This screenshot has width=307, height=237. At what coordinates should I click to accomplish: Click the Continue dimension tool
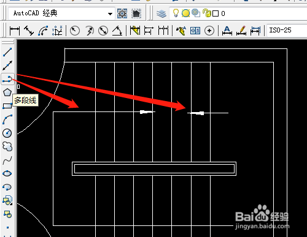pyautogui.click(x=163, y=31)
